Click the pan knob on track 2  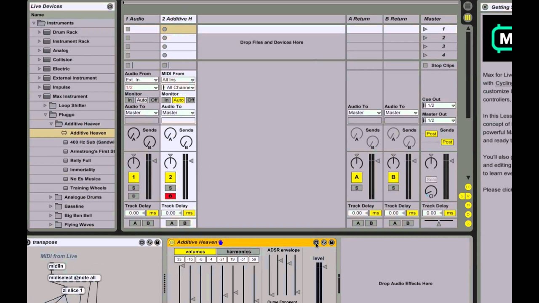pos(170,162)
